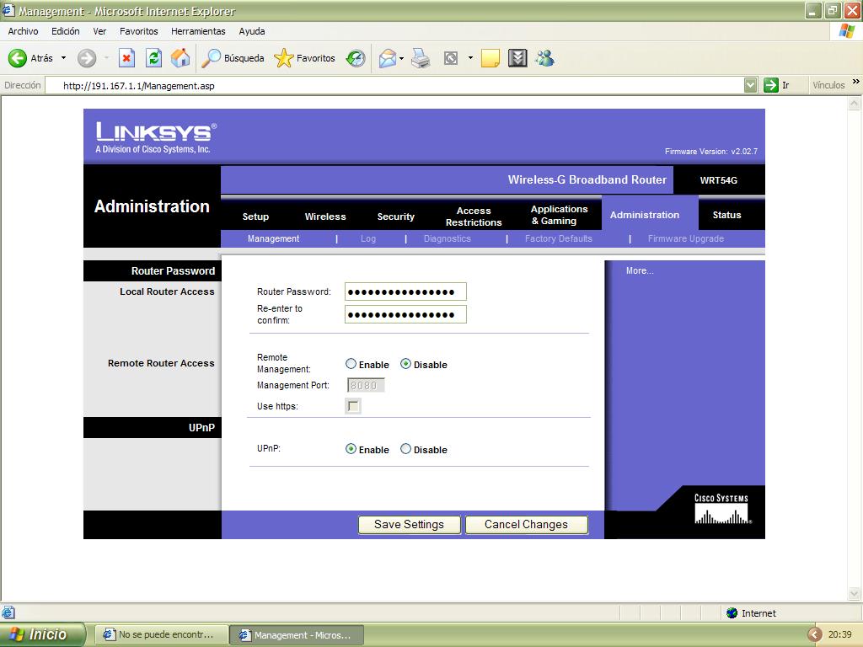
Task: Click the Mail envelope icon
Action: point(388,58)
